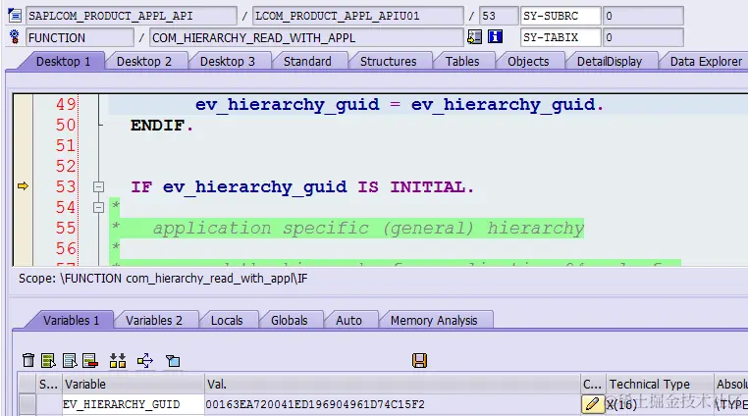This screenshot has height=416, width=748.
Task: Open the Globals tab
Action: 289,321
